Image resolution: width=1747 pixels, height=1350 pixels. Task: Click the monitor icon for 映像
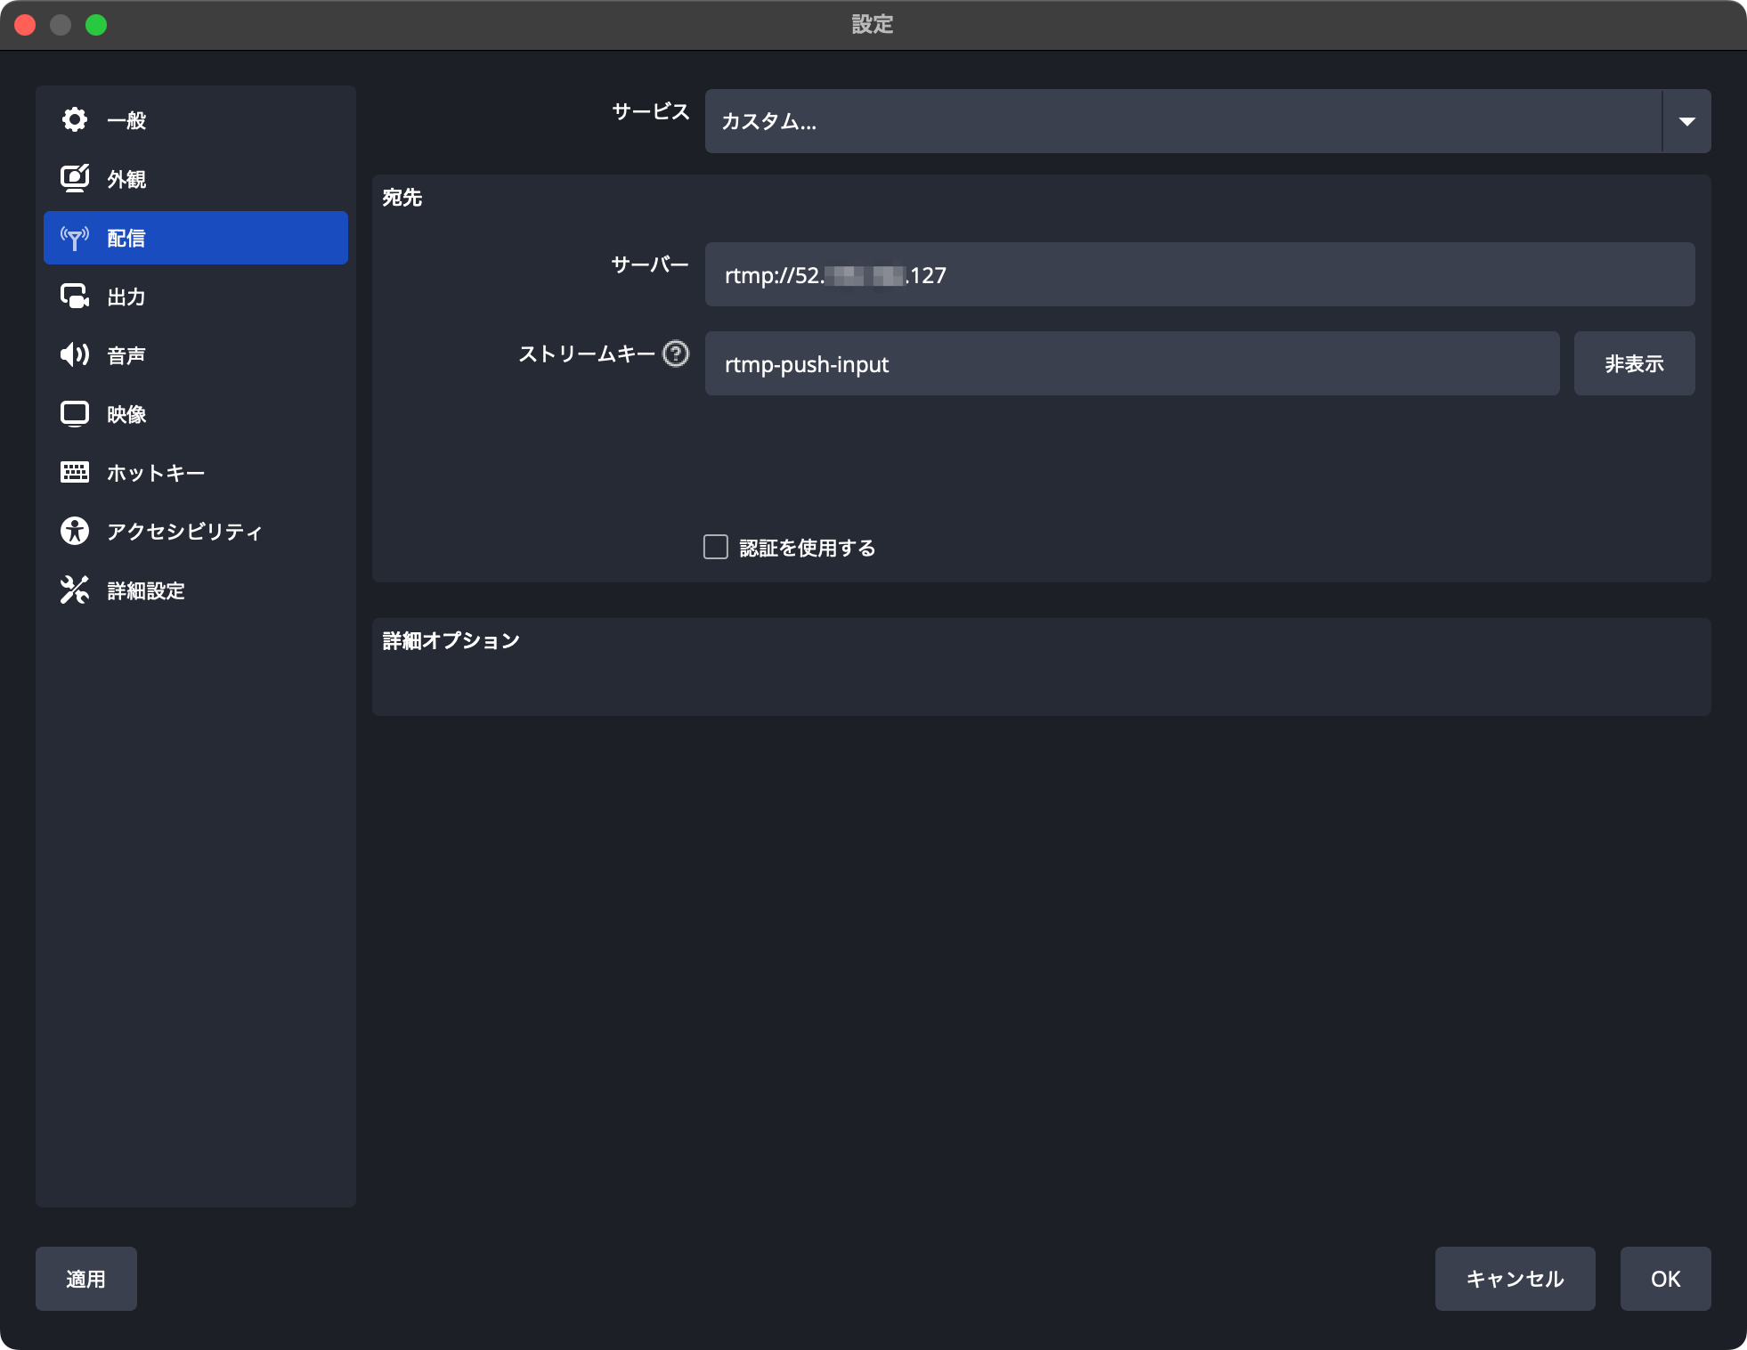(75, 413)
